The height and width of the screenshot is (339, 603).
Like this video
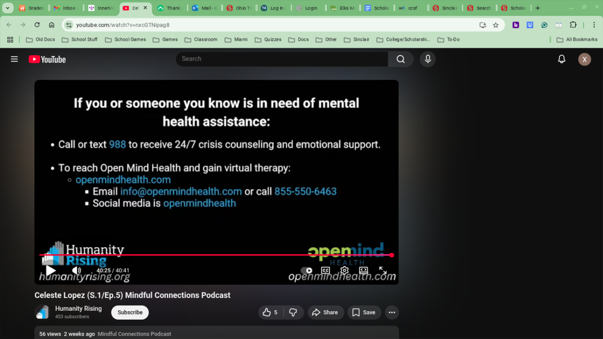point(271,312)
